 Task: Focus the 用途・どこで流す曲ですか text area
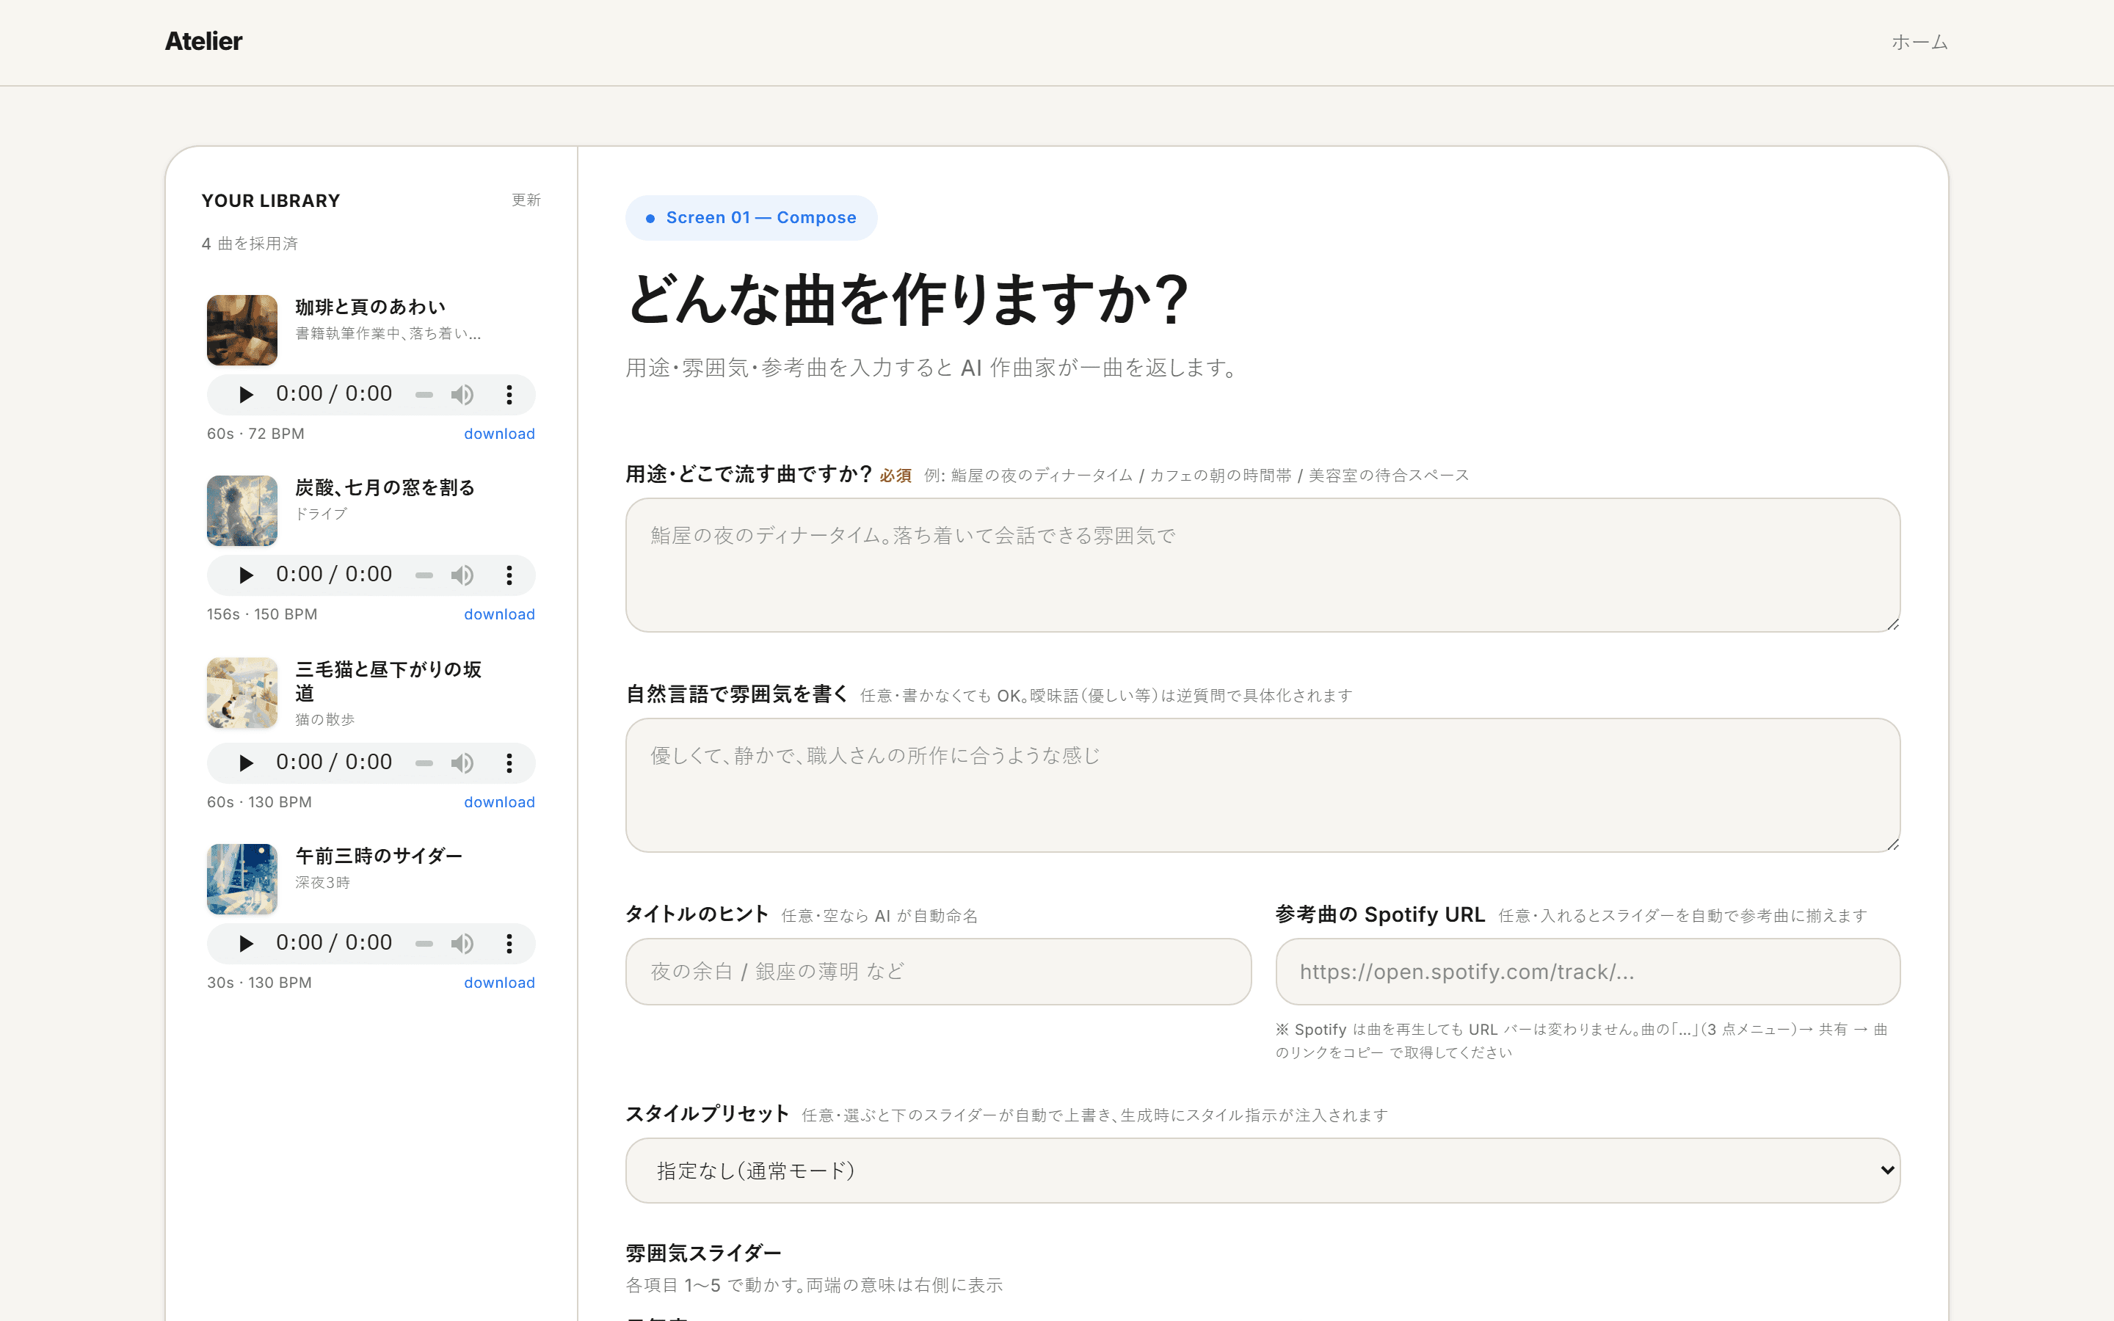1263,565
